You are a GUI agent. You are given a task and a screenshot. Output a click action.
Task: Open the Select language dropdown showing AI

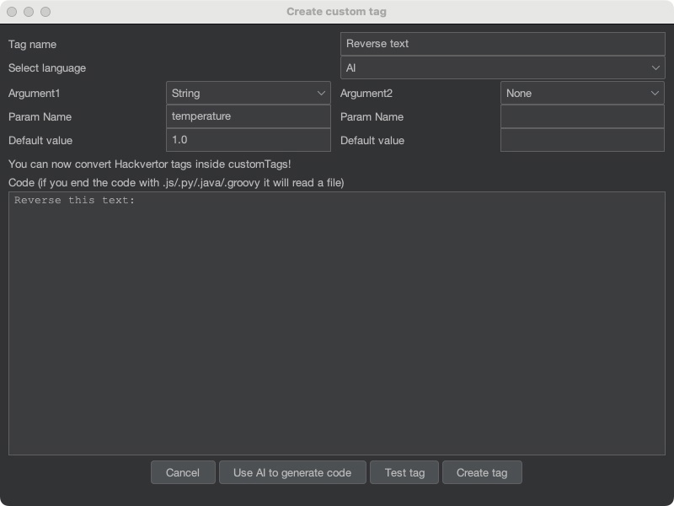(502, 67)
